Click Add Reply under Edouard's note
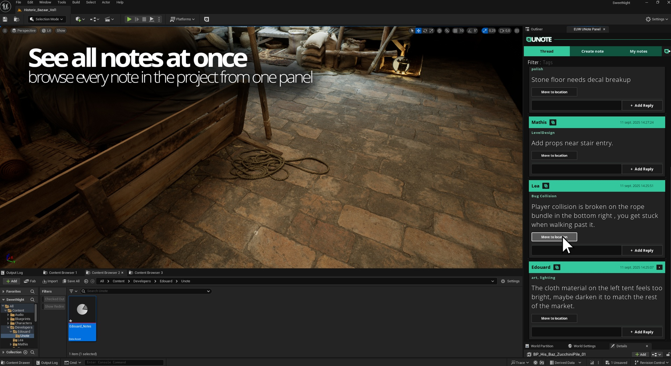Screen dimensions: 671x366 (x=642, y=332)
